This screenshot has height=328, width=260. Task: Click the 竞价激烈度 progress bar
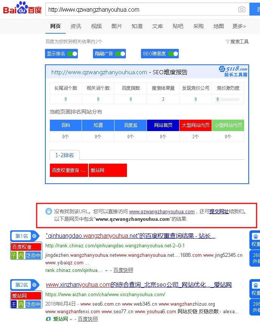click(230, 100)
